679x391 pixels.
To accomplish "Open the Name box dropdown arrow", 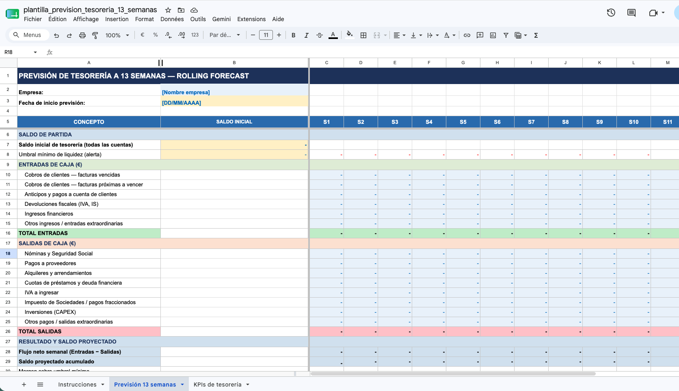I will point(35,52).
